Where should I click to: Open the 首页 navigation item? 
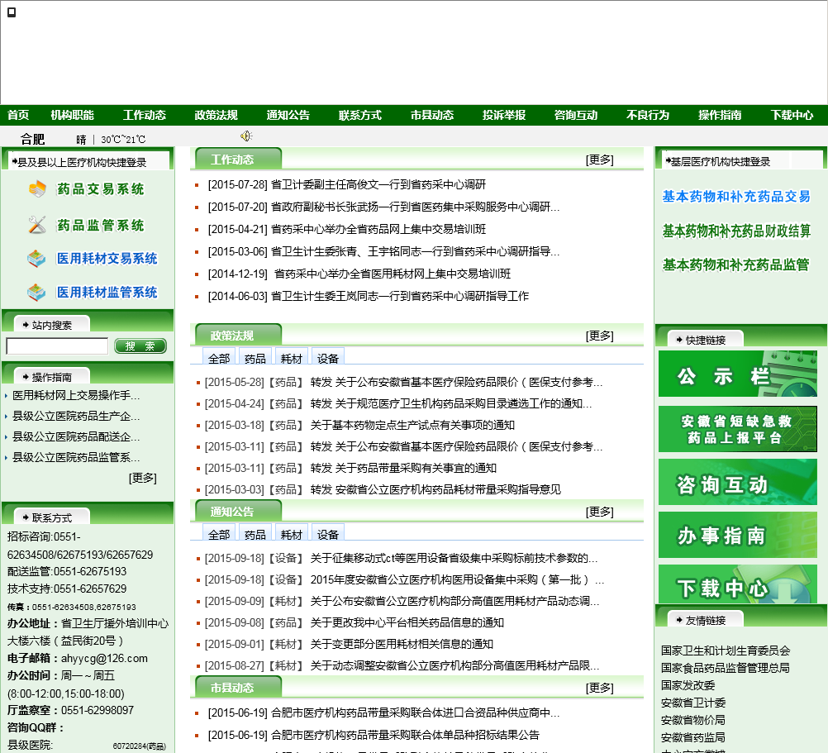[18, 115]
